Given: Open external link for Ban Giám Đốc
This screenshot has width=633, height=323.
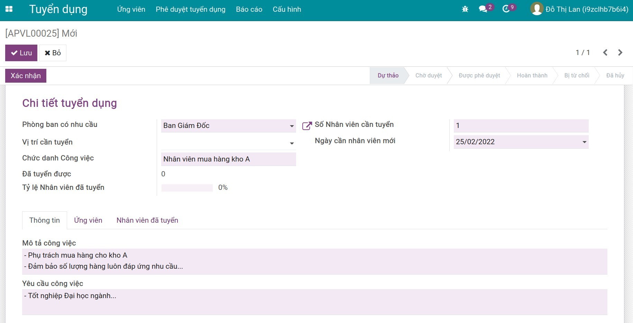Looking at the screenshot, I should click(x=306, y=126).
